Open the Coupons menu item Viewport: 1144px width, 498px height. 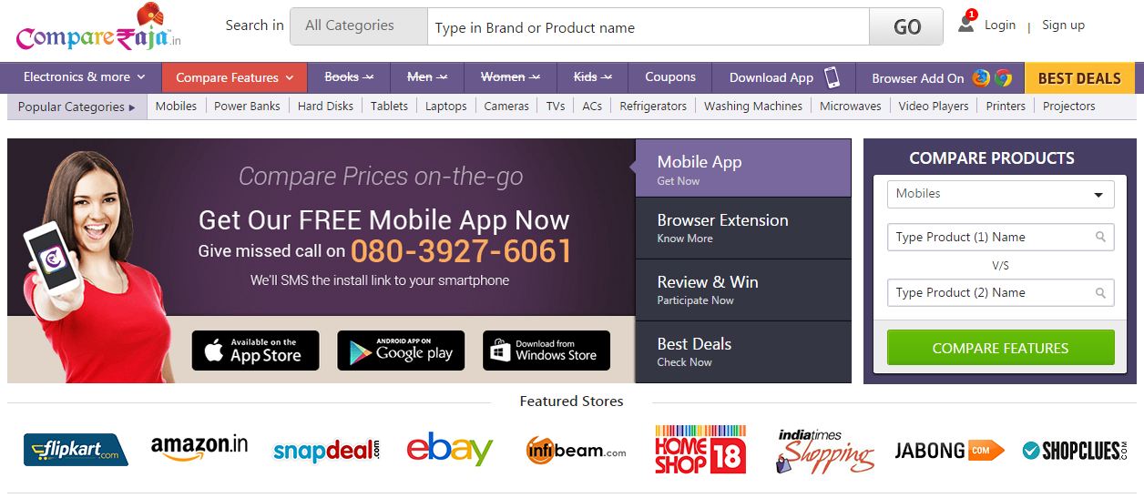670,77
